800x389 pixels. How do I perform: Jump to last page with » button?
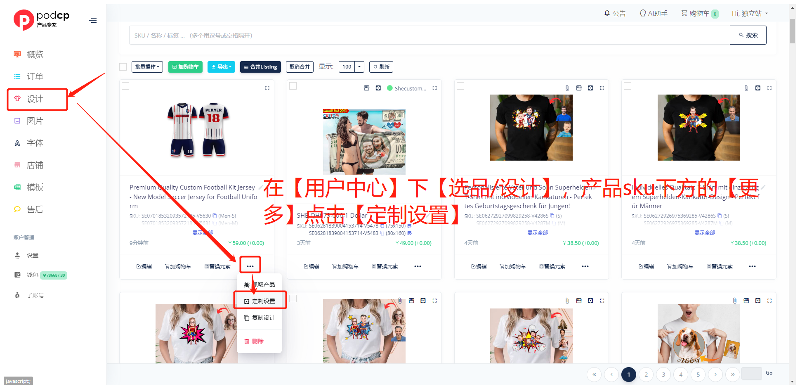733,375
